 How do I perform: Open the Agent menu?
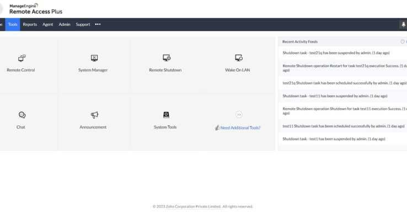pyautogui.click(x=48, y=24)
